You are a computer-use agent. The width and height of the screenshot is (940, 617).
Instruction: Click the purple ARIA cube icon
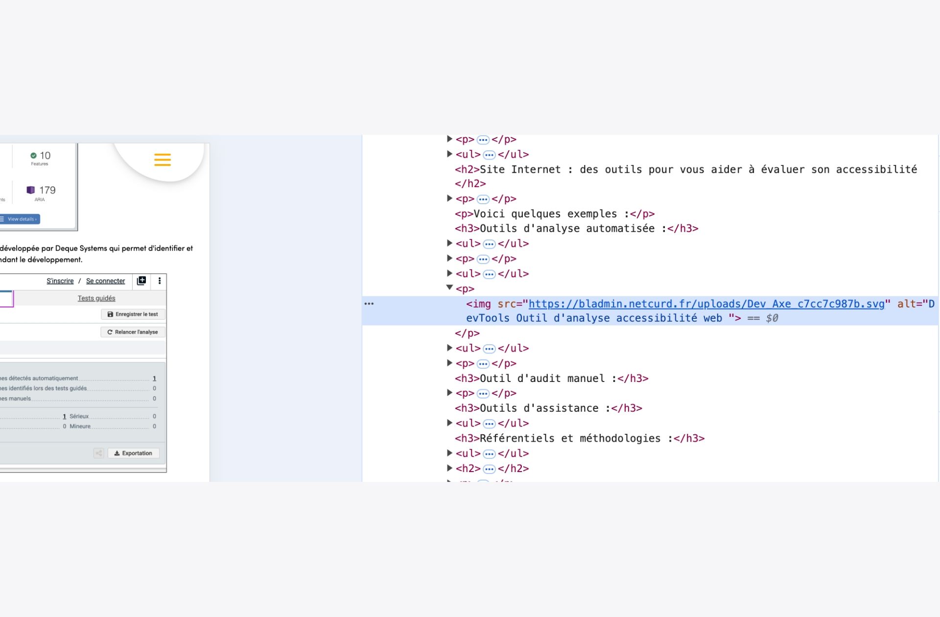(30, 190)
